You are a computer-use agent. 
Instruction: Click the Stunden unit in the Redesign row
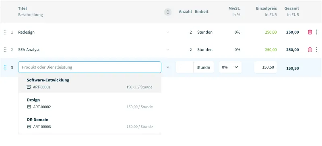(205, 32)
